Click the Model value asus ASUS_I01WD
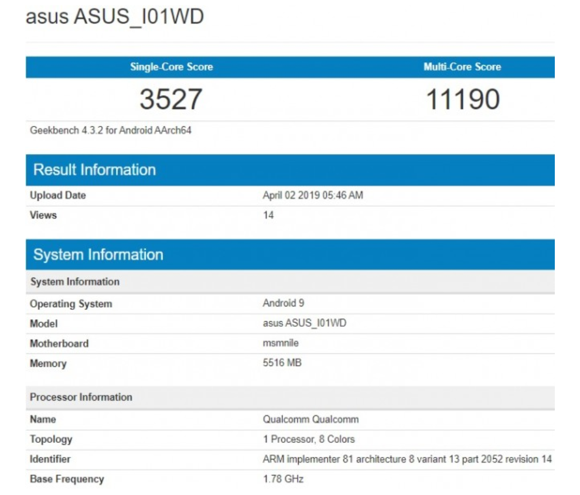Screen dimensions: 580x495 (305, 323)
